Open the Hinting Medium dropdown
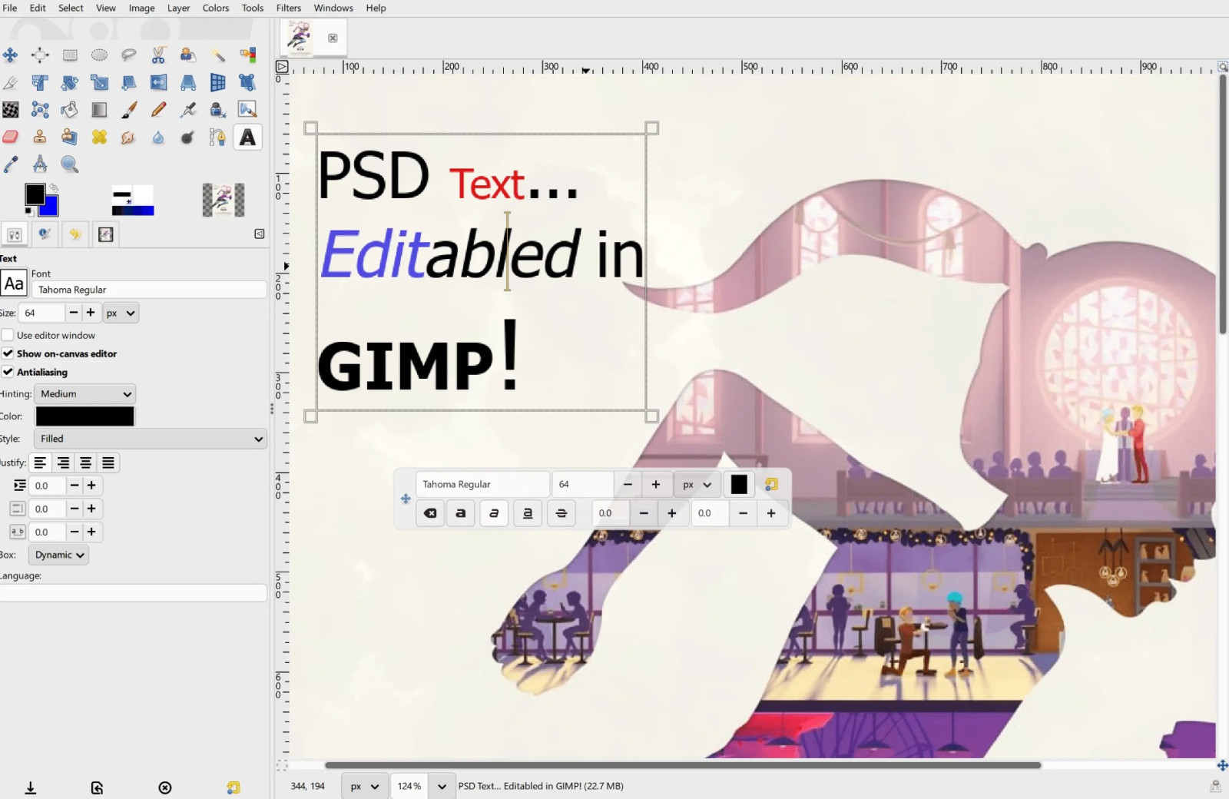This screenshot has width=1229, height=799. [84, 393]
